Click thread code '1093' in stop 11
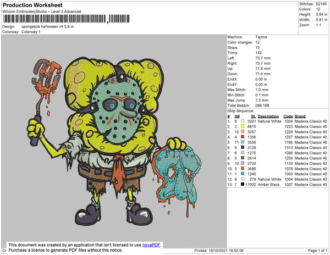Viewport: 330px width, 255px height. click(x=289, y=174)
